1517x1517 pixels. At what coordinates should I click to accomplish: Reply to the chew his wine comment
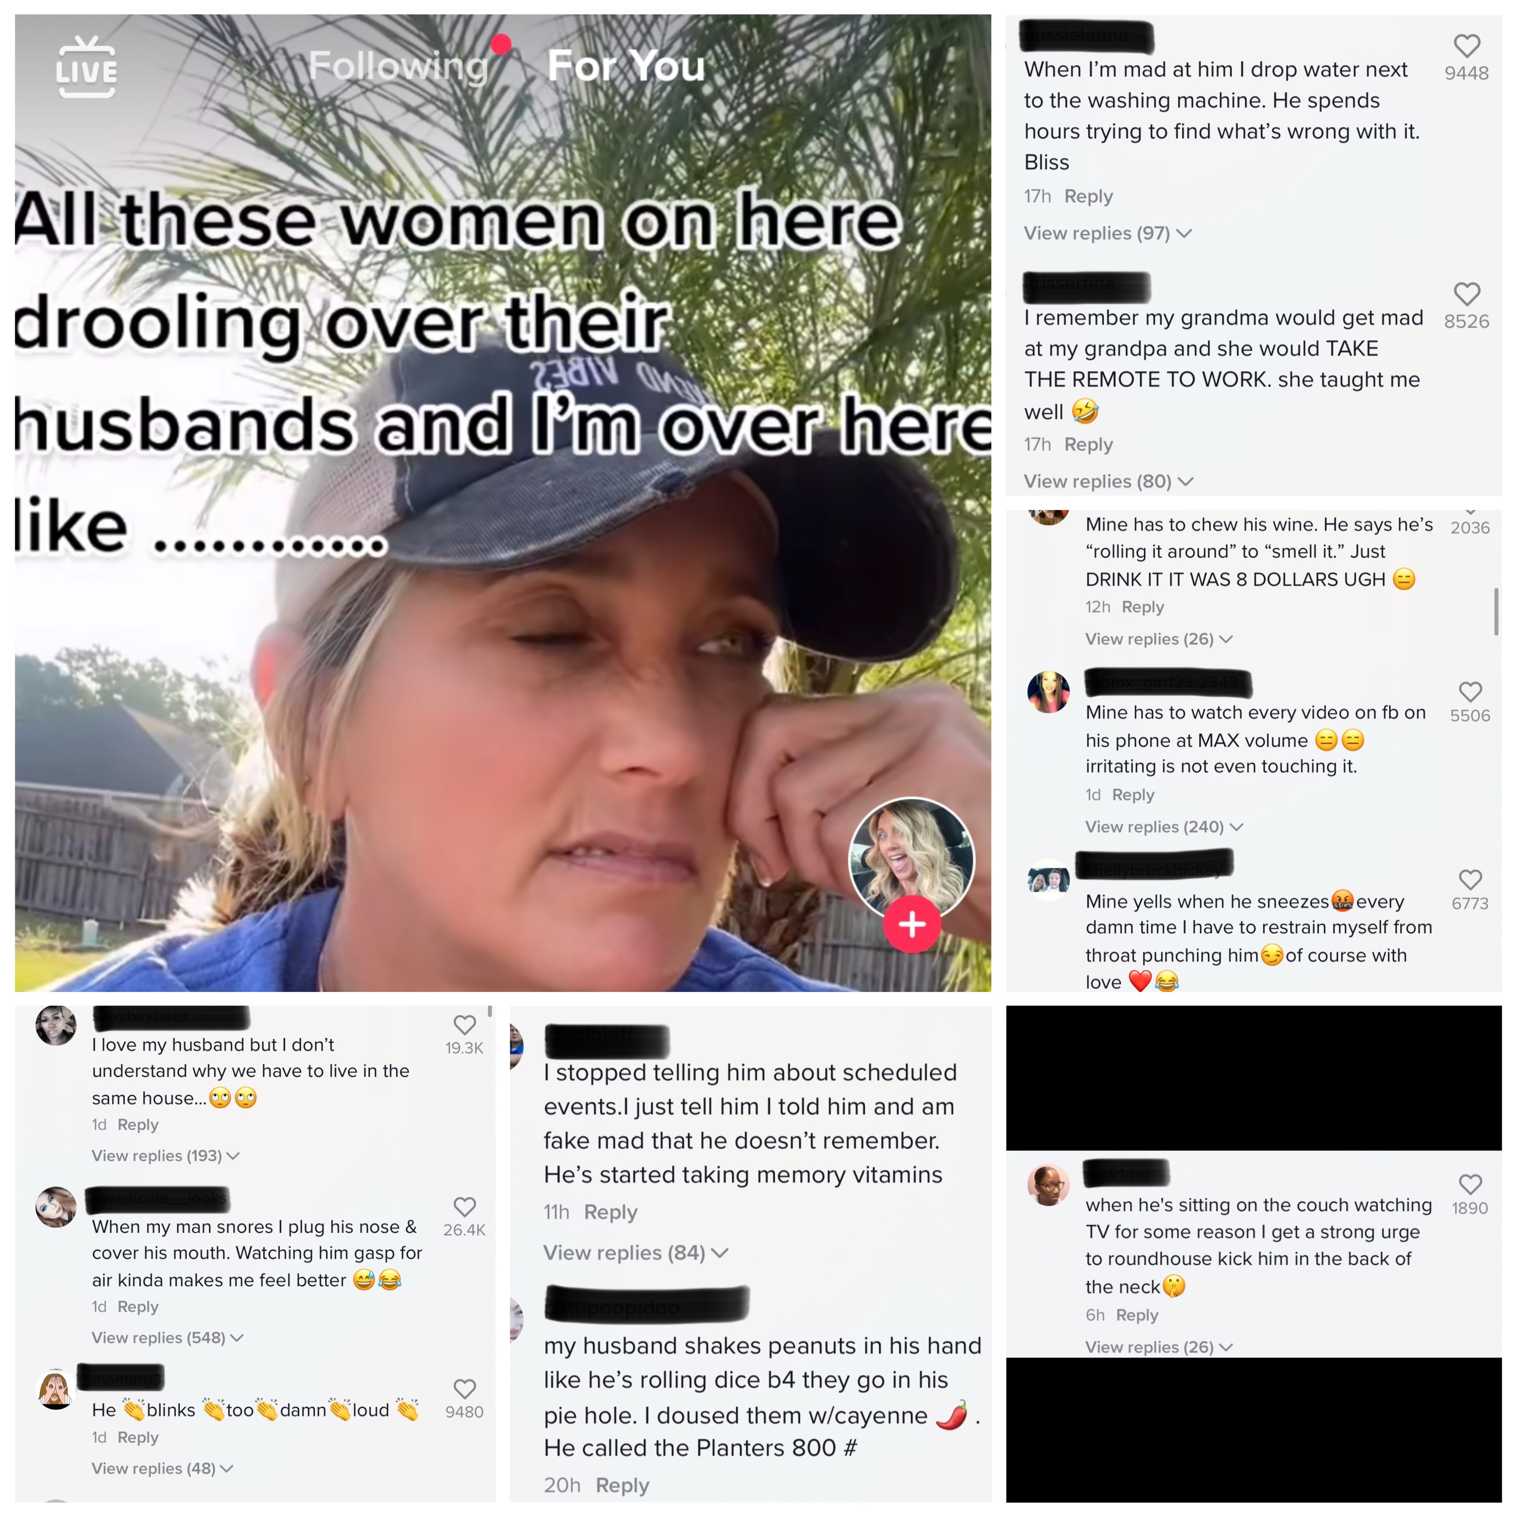tap(1143, 607)
